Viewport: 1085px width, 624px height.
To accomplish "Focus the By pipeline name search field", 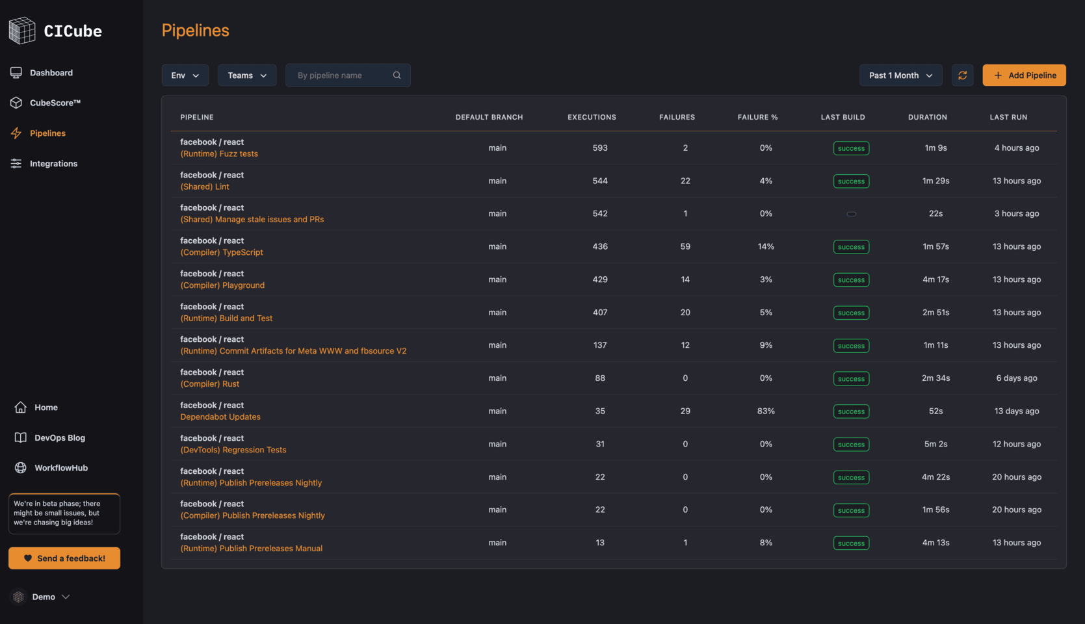I will 348,75.
